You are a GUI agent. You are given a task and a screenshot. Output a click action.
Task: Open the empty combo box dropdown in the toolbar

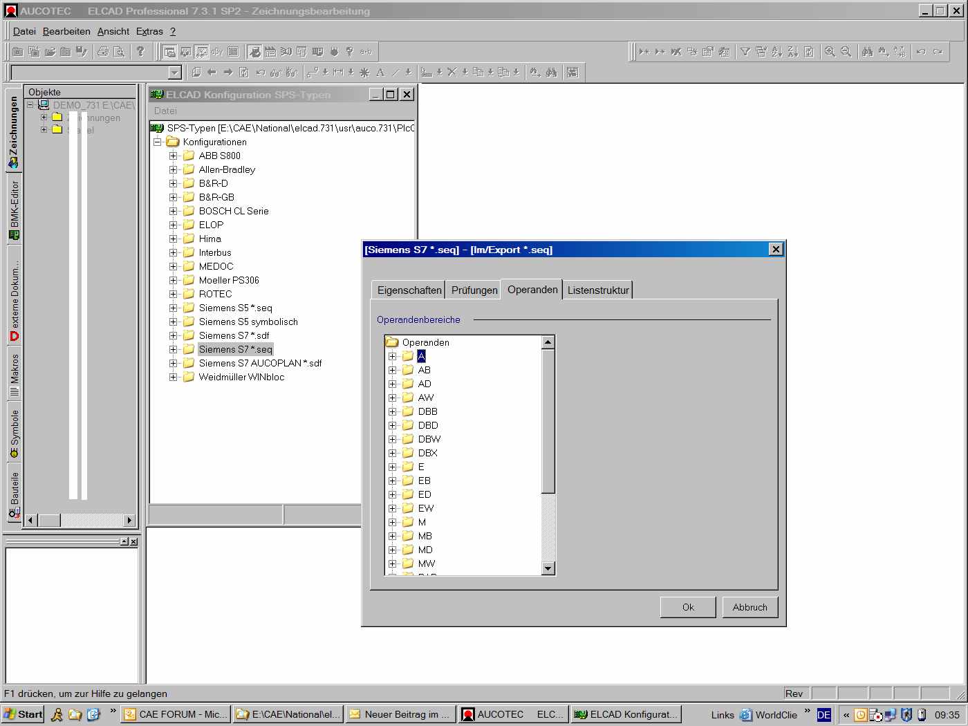[174, 73]
